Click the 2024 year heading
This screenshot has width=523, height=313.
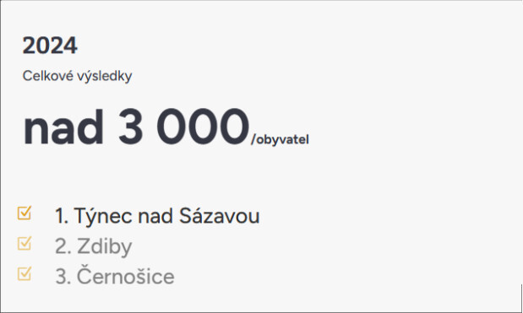click(x=50, y=46)
